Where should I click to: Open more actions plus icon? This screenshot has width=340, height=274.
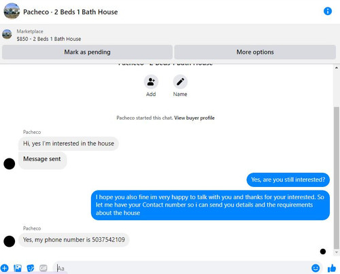pyautogui.click(x=4, y=268)
